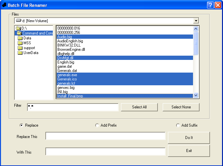Open the drive selection dropdown

(196, 21)
